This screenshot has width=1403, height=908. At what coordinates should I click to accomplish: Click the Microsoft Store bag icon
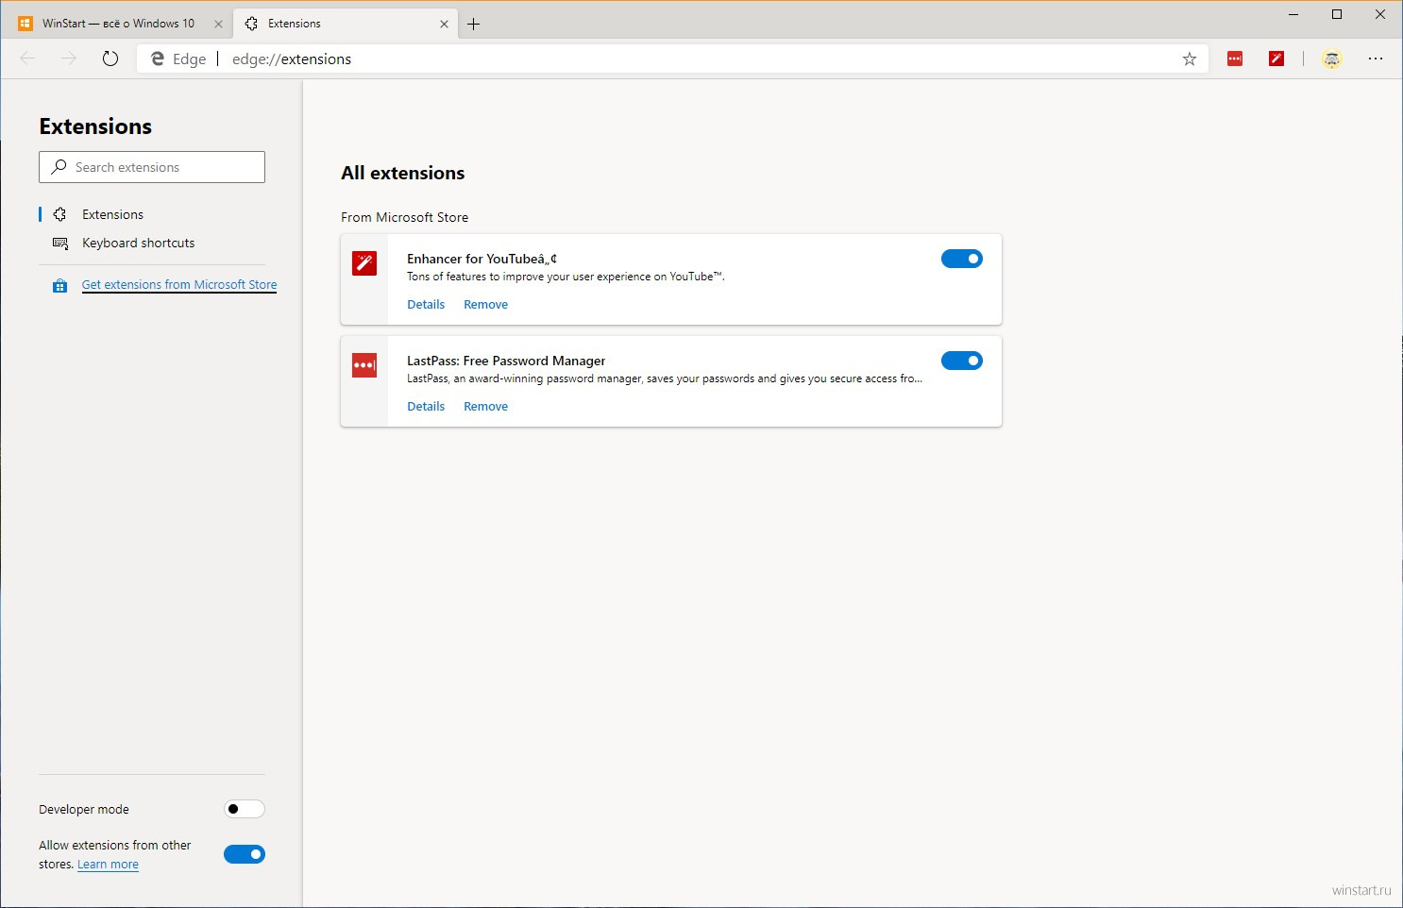(59, 285)
